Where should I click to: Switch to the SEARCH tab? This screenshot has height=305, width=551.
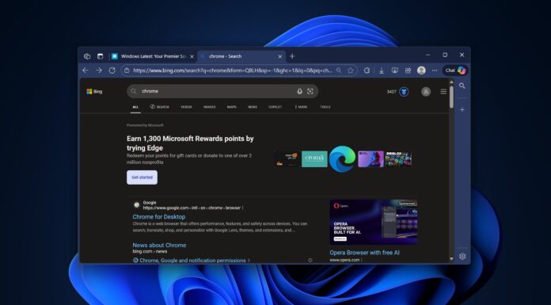click(160, 107)
